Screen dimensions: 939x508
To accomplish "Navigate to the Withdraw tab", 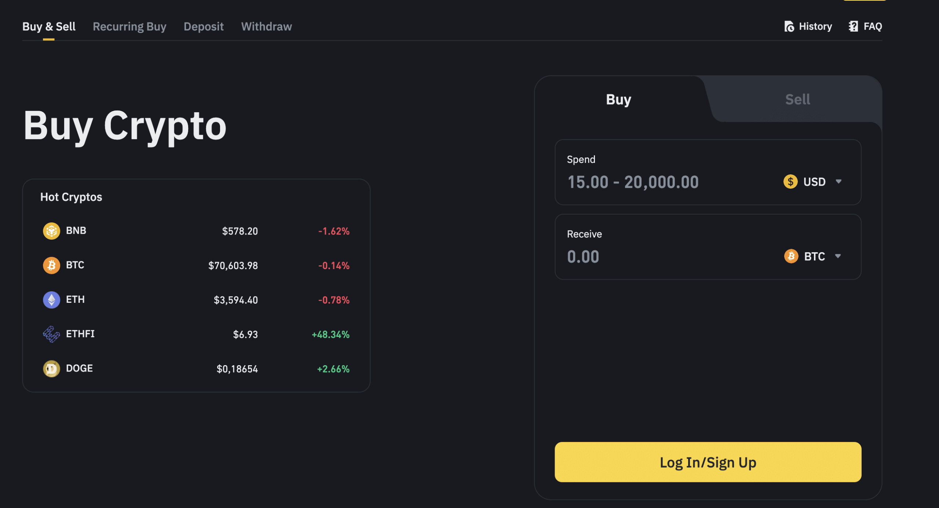I will (266, 26).
